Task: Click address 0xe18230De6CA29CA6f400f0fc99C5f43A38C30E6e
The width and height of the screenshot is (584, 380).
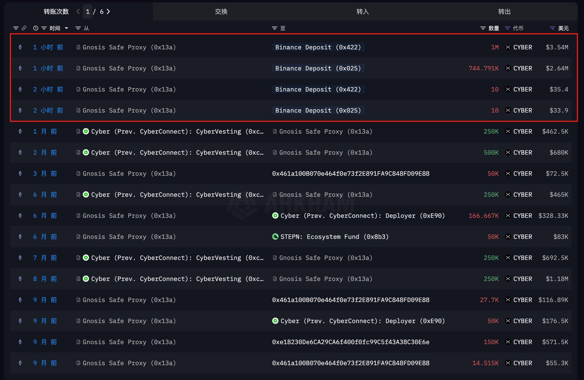Action: [351, 342]
